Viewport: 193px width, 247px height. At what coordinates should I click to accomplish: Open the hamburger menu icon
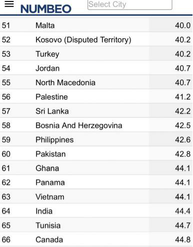[9, 4]
